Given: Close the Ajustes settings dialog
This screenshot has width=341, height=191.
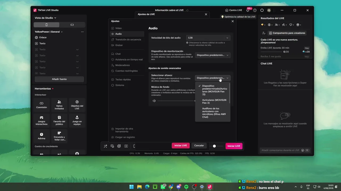Looking at the screenshot, I should point(233,21).
